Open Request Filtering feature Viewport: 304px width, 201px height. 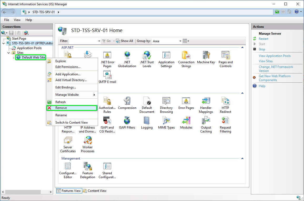[x=225, y=125]
